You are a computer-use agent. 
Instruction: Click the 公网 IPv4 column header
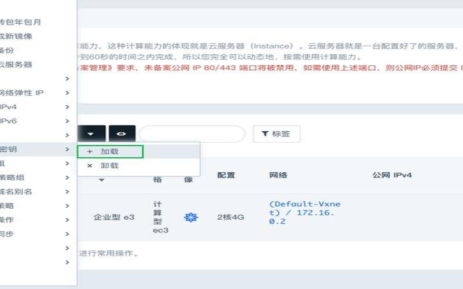click(392, 175)
